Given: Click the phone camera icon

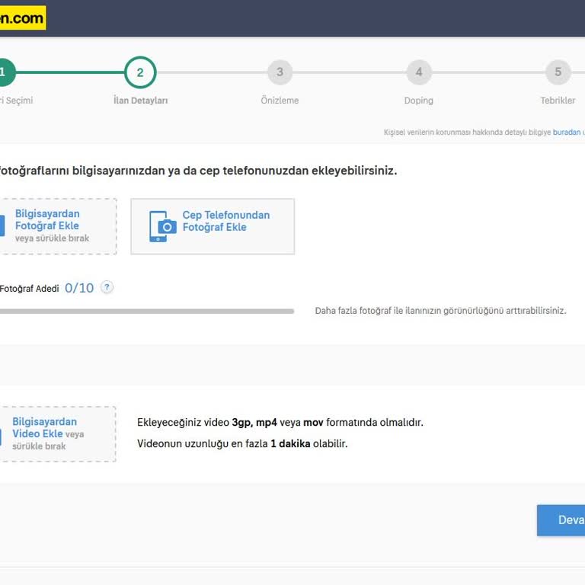Looking at the screenshot, I should click(x=162, y=226).
